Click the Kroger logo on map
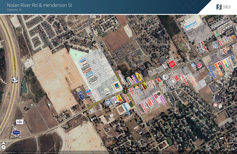This screenshot has width=237, height=154. coord(212,72)
